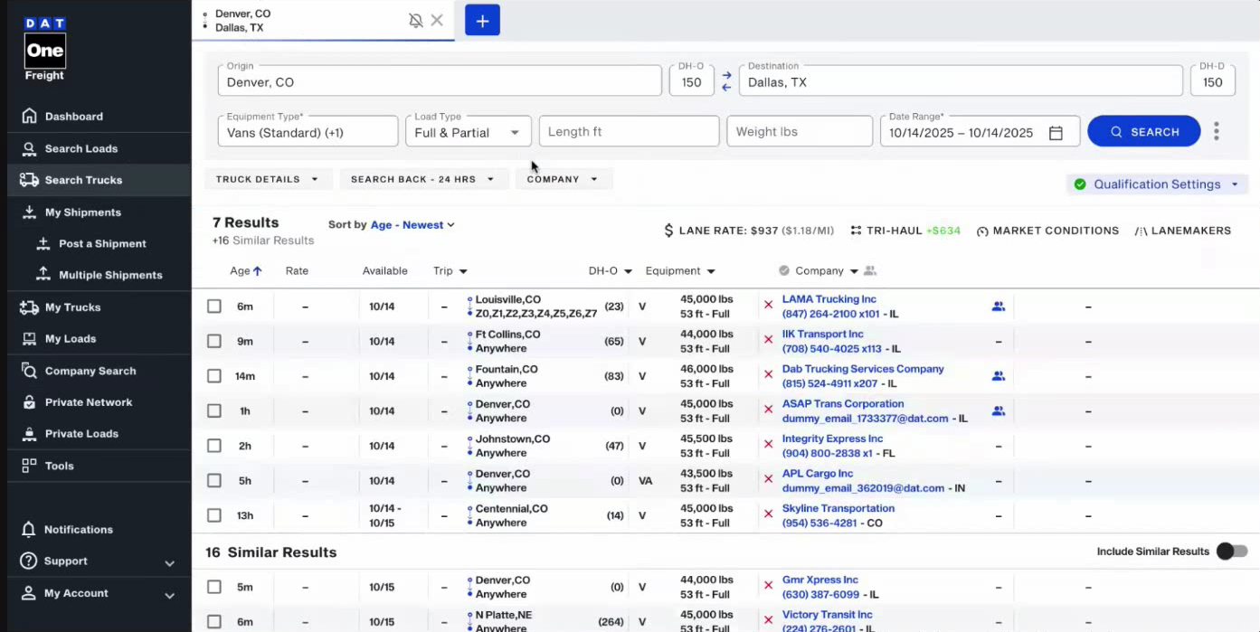
Task: Go to Private Network in the sidebar
Action: tap(89, 402)
